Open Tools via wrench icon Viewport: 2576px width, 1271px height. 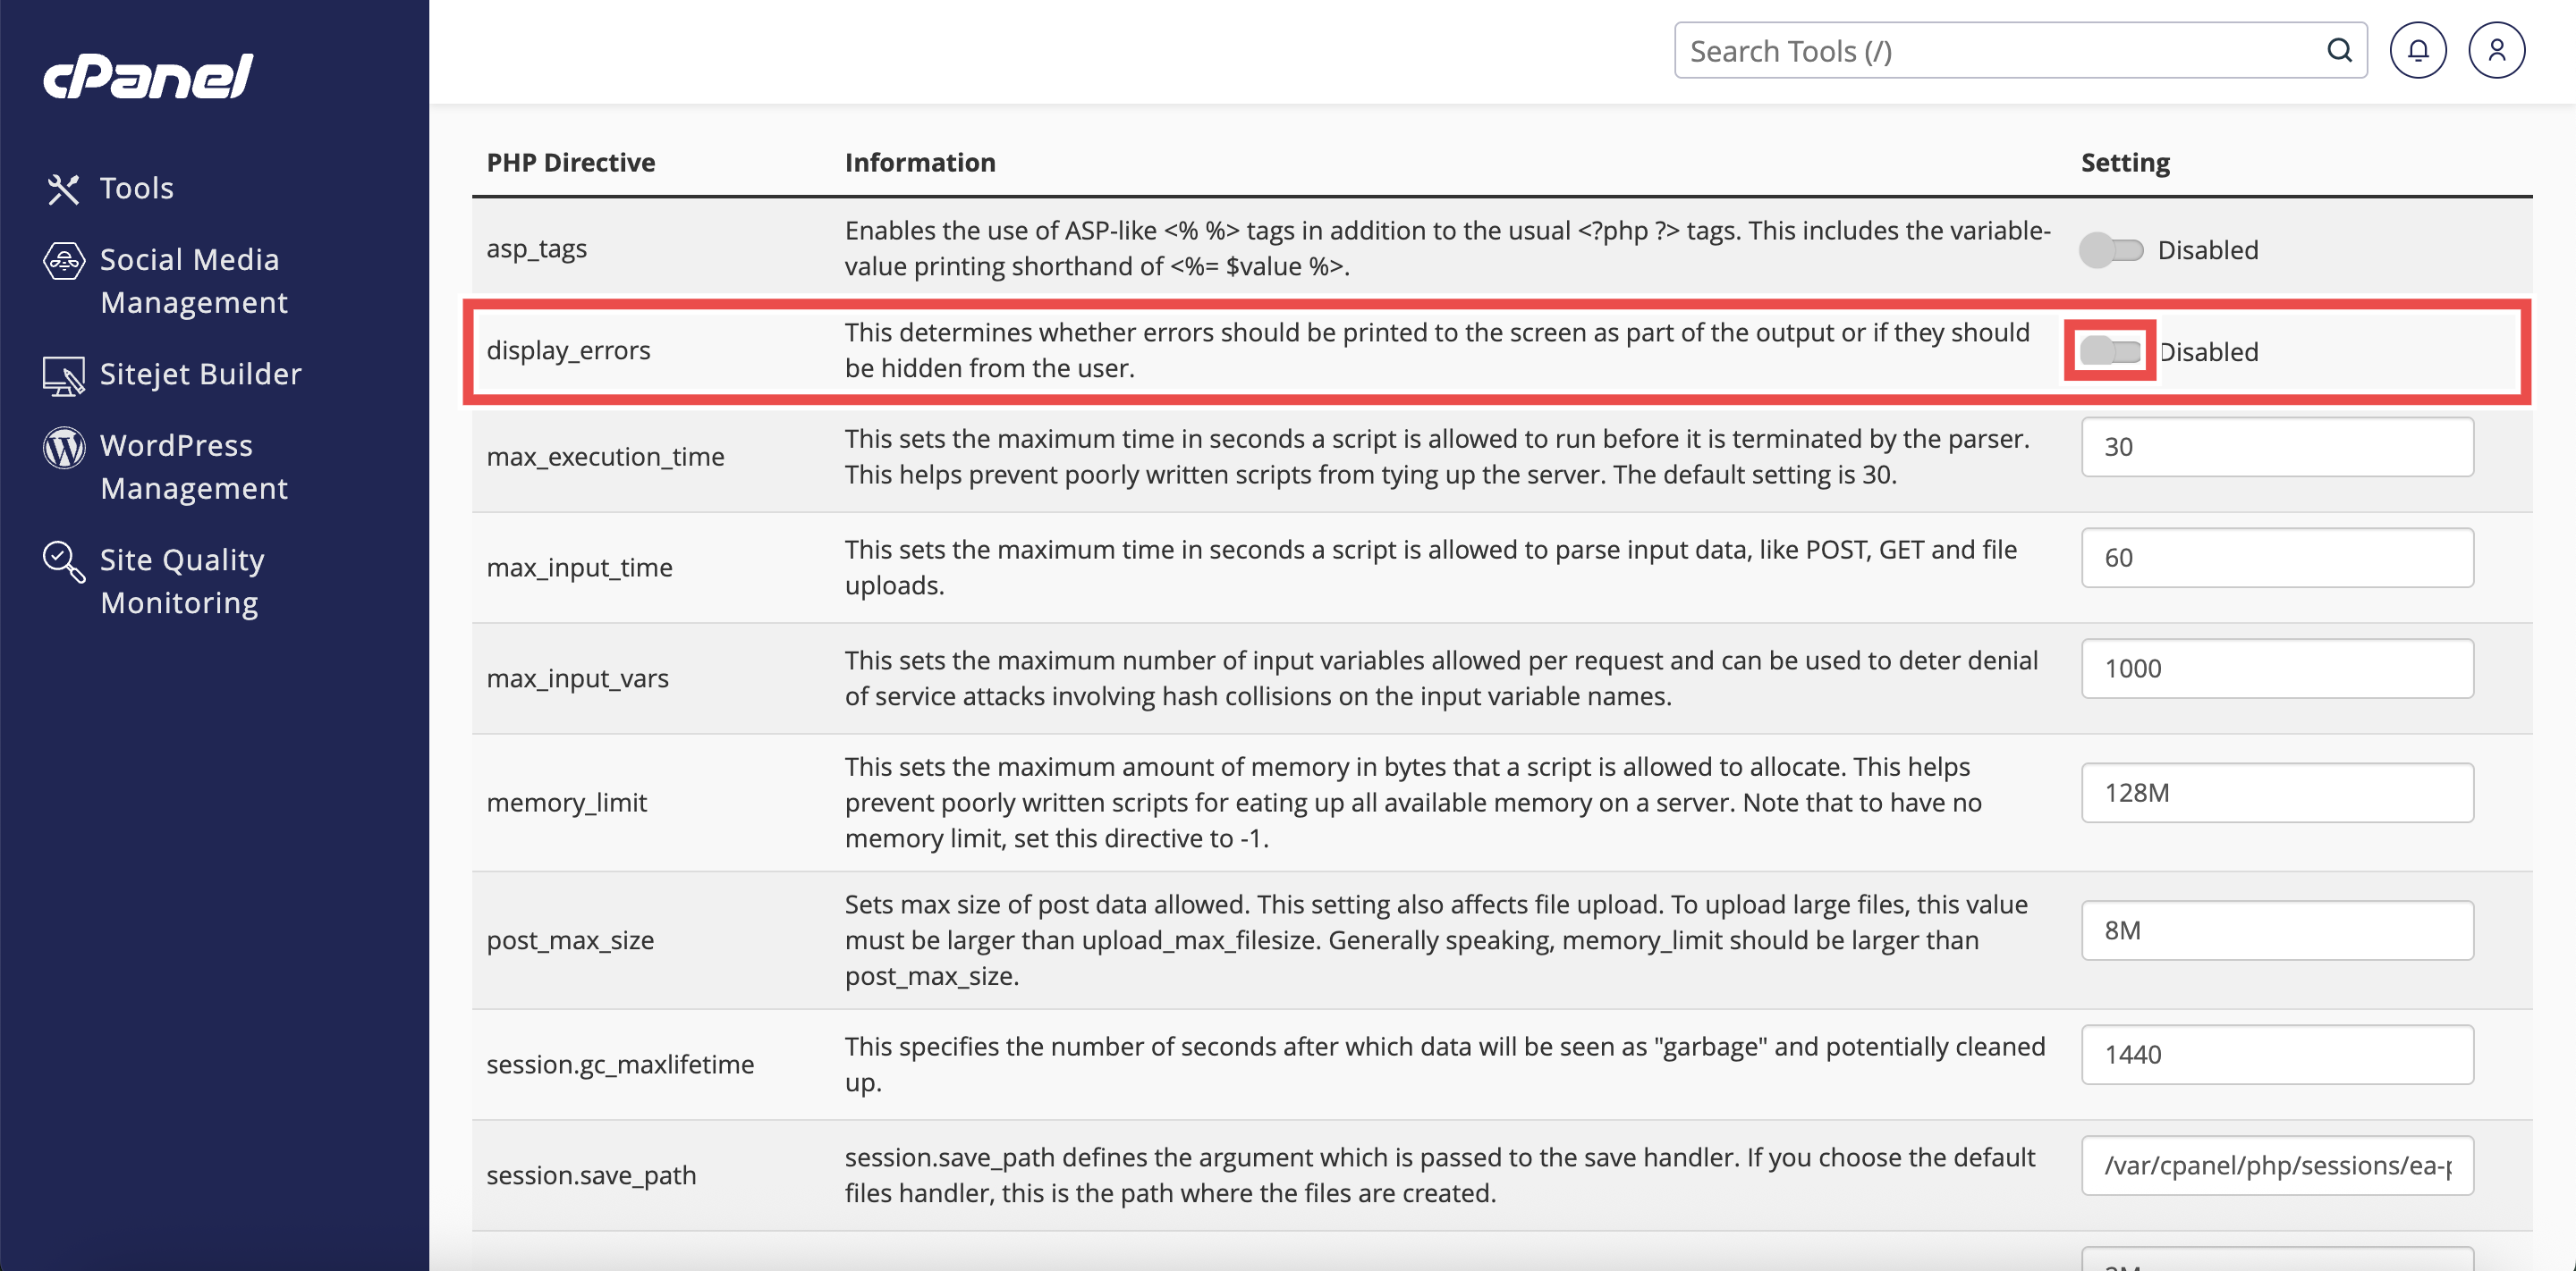pyautogui.click(x=63, y=189)
